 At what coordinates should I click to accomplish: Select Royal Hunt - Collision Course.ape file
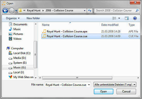pyautogui.click(x=67, y=31)
